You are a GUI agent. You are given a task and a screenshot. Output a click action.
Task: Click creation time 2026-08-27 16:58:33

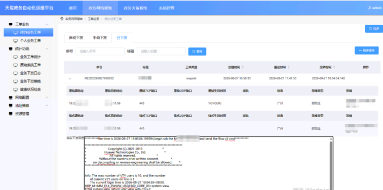(x=237, y=78)
